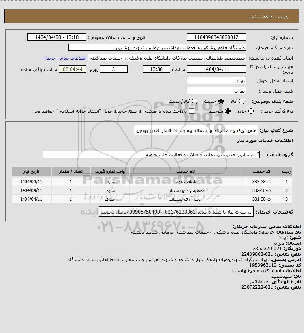This screenshot has height=333, width=304.
Task: Click the کد خدمت column header
Action: pyautogui.click(x=261, y=171)
